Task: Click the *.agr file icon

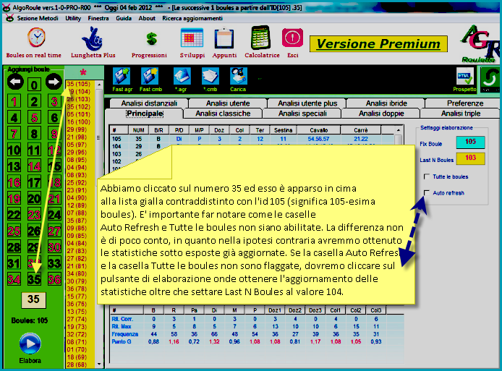Action: [x=182, y=77]
